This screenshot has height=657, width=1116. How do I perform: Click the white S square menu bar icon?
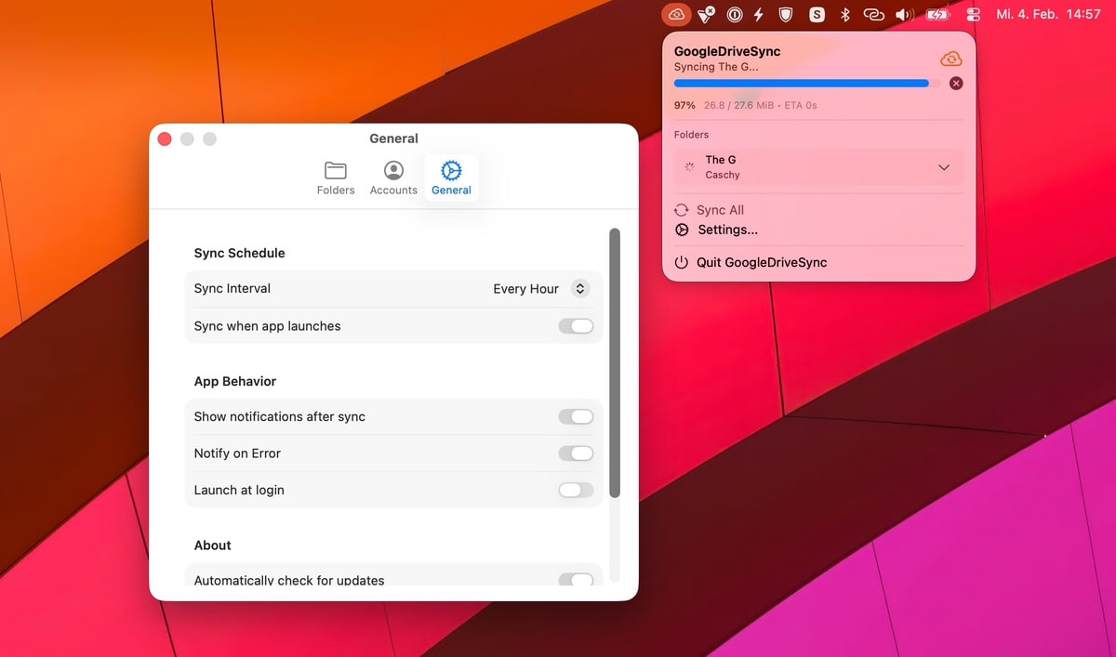point(817,14)
